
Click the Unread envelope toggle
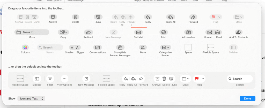(209, 32)
